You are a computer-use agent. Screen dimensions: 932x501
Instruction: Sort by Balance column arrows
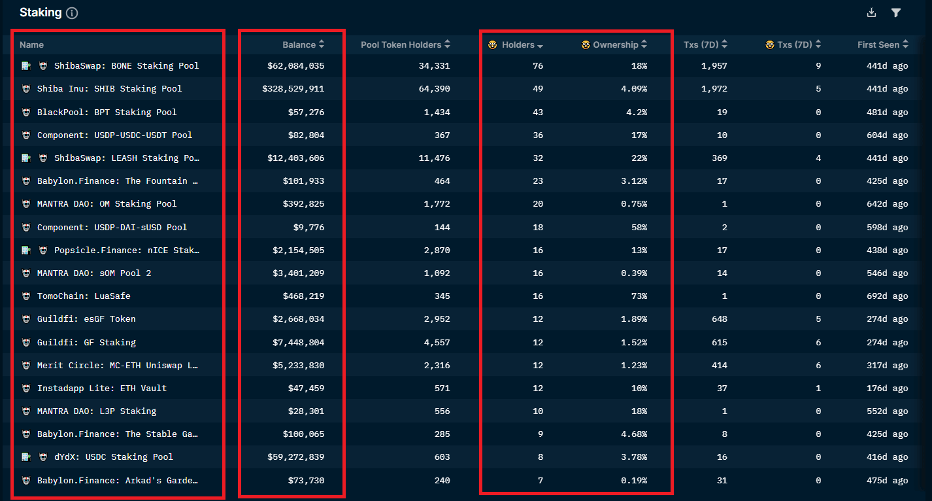321,44
